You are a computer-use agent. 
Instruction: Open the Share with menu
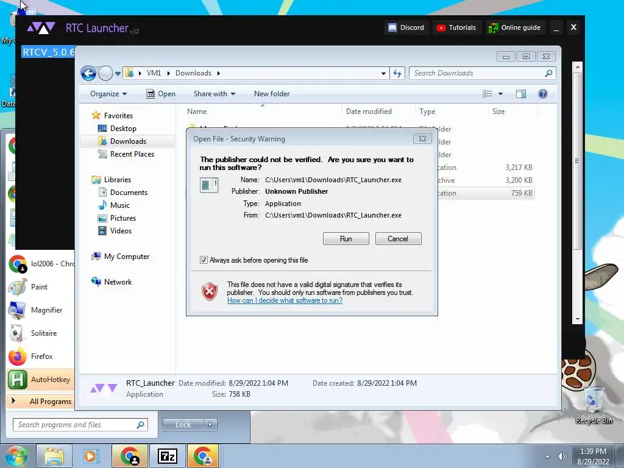tap(214, 94)
